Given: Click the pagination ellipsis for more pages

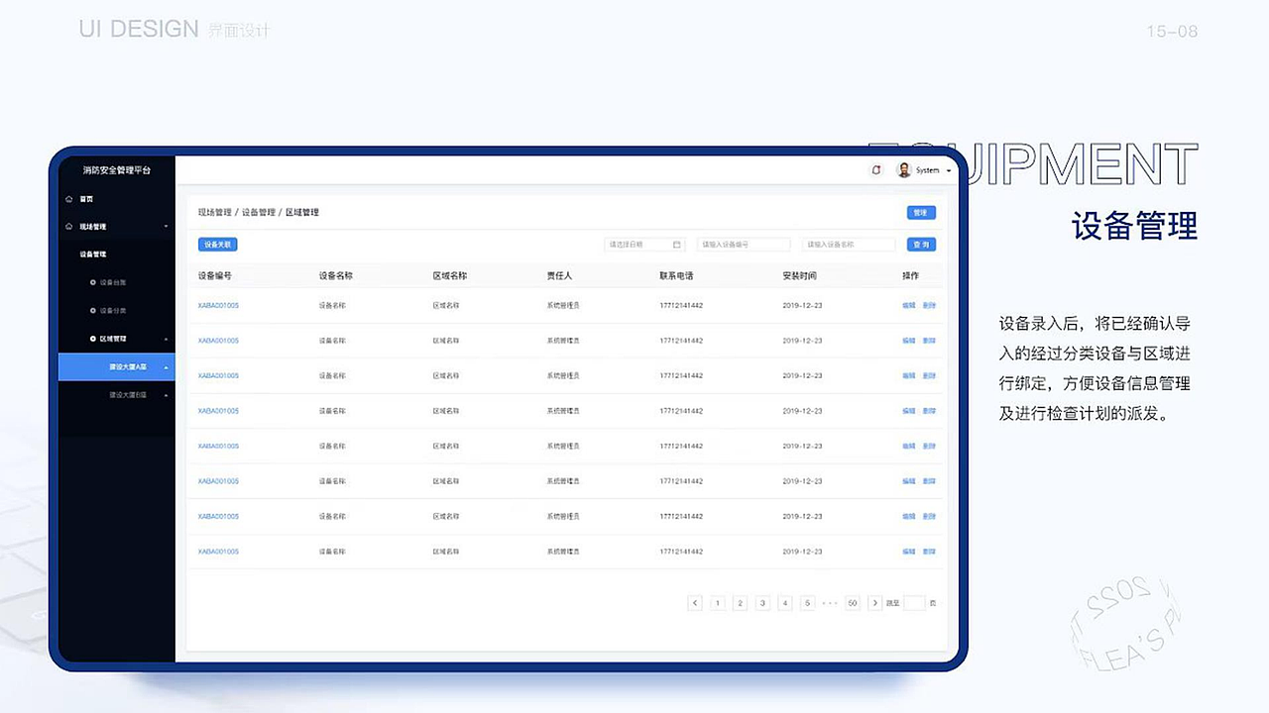Looking at the screenshot, I should tap(830, 603).
